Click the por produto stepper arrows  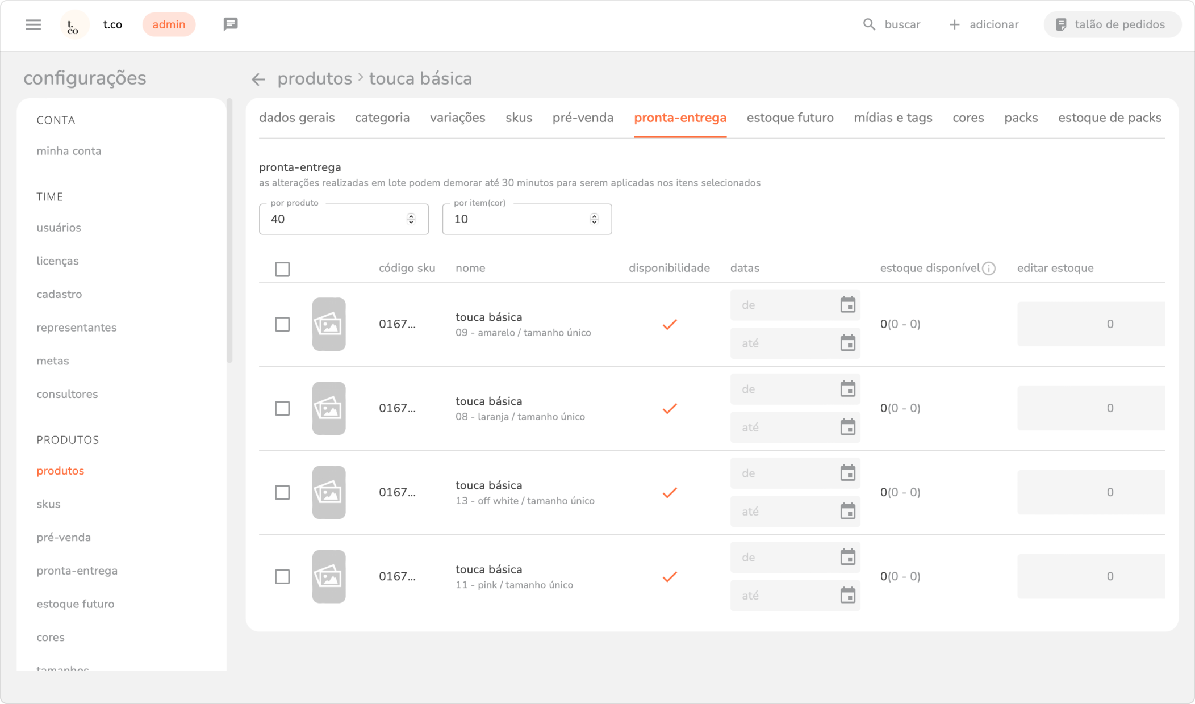click(x=411, y=219)
